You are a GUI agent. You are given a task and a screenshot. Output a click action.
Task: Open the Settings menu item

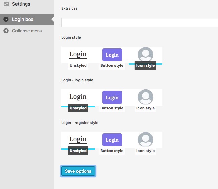[x=21, y=4]
